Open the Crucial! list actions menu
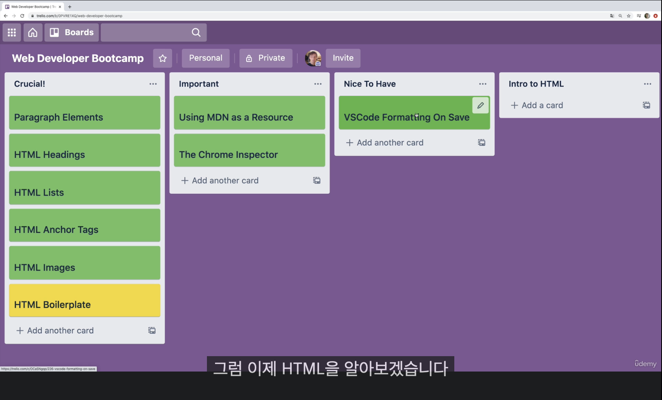Viewport: 662px width, 400px height. 153,84
